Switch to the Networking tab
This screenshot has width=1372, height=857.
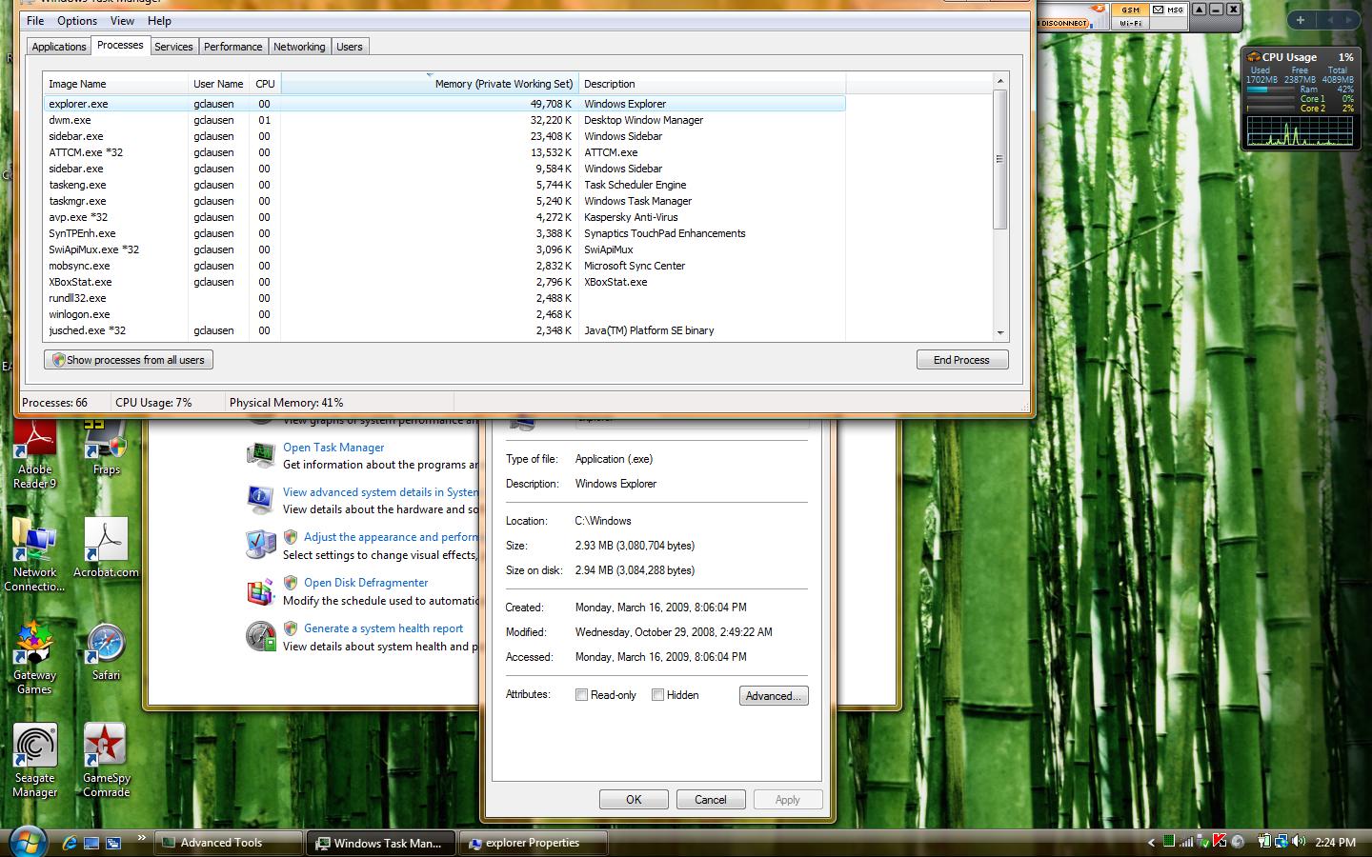299,47
